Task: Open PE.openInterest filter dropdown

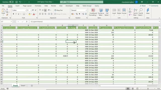Action: click(113, 28)
